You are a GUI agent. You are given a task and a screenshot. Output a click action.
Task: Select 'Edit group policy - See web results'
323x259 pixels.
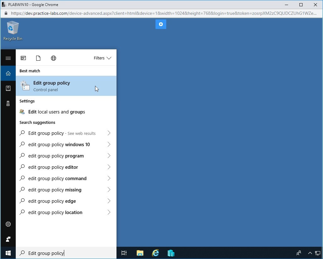(x=66, y=133)
